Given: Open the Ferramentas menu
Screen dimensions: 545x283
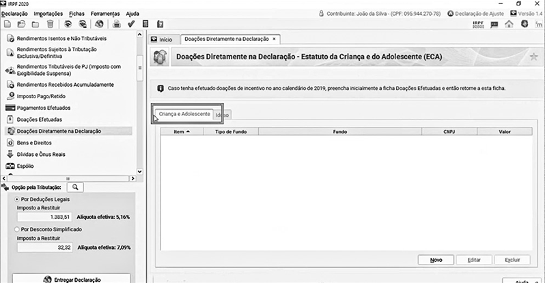Looking at the screenshot, I should click(105, 14).
